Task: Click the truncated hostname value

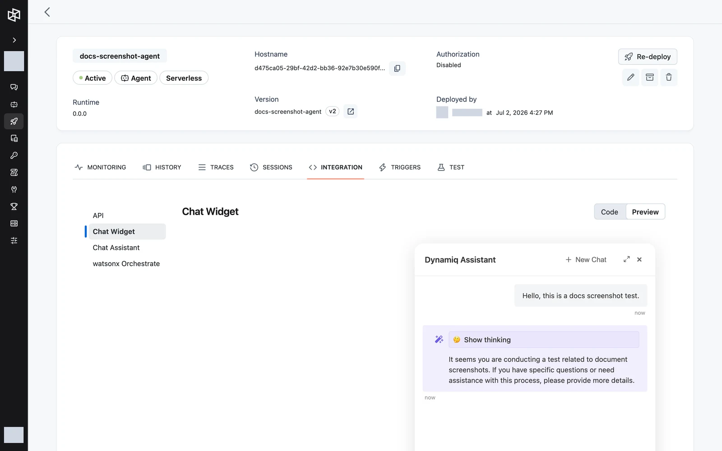Action: 319,68
